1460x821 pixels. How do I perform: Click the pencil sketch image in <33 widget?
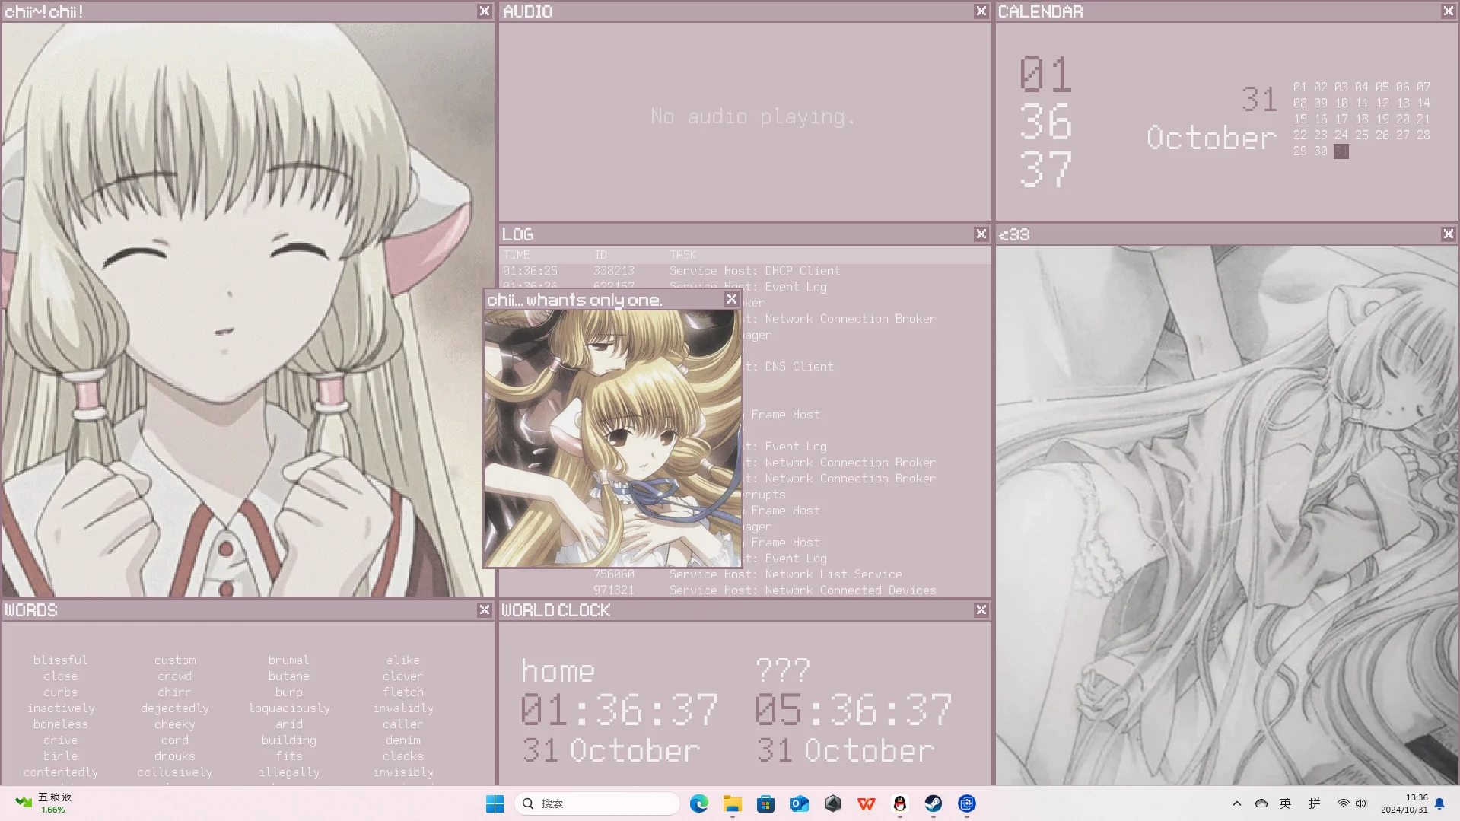1226,515
